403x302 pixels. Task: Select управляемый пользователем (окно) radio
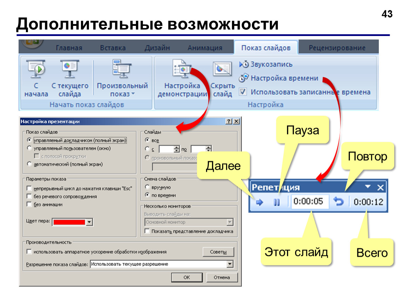click(29, 148)
